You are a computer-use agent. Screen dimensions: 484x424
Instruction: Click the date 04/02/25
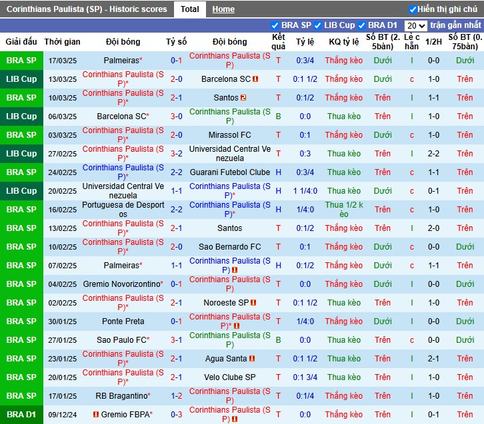[63, 284]
